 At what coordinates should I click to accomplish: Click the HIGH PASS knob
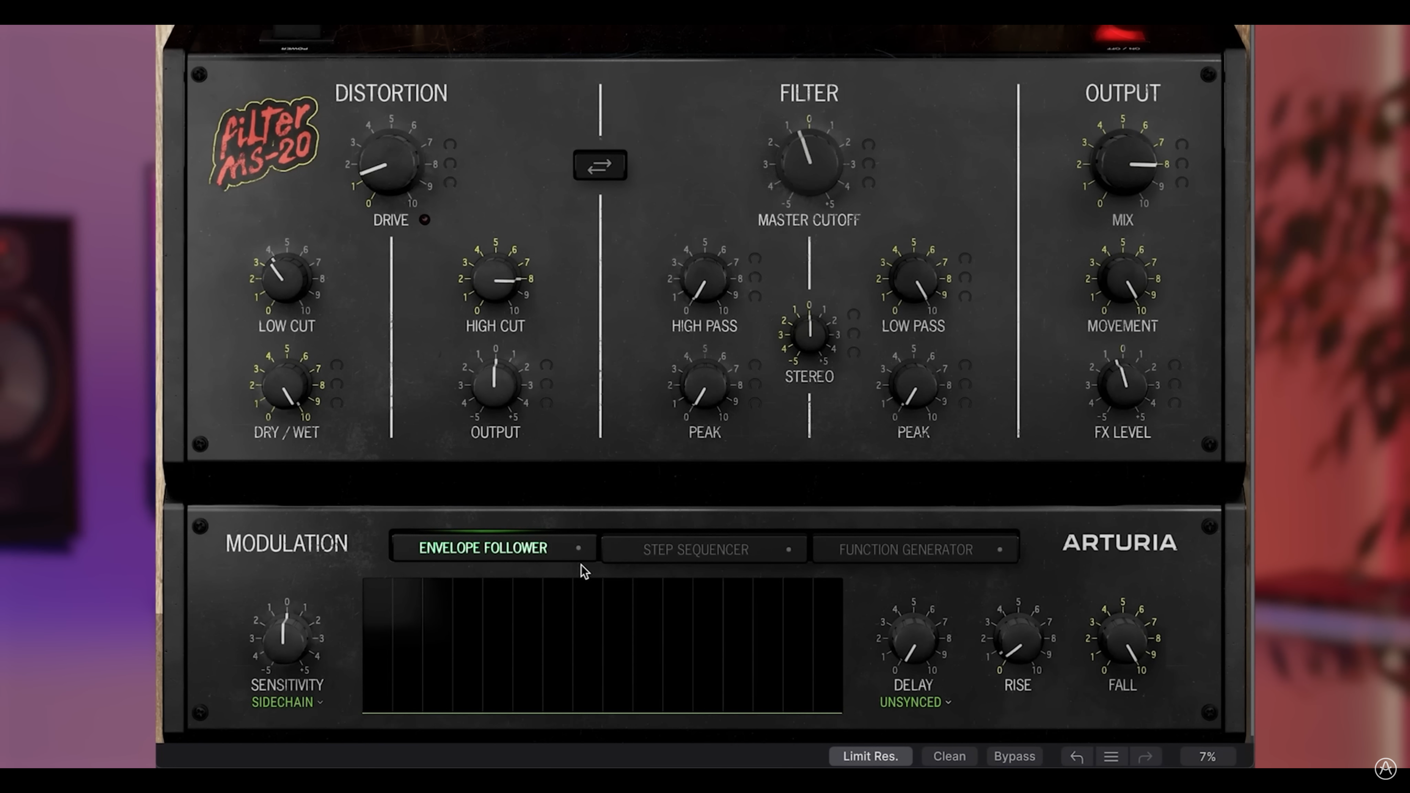coord(704,279)
